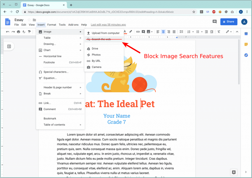Click the Add comment toolbar icon
The width and height of the screenshot is (252, 178).
click(143, 32)
